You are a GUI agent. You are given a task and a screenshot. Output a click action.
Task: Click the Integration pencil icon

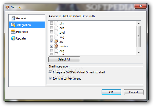[x=13, y=25]
